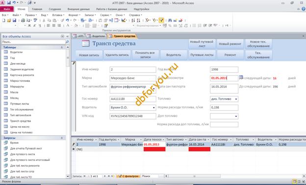Toggle Italic (К) formatting
Screen dimensions: 306x185
[34, 26]
